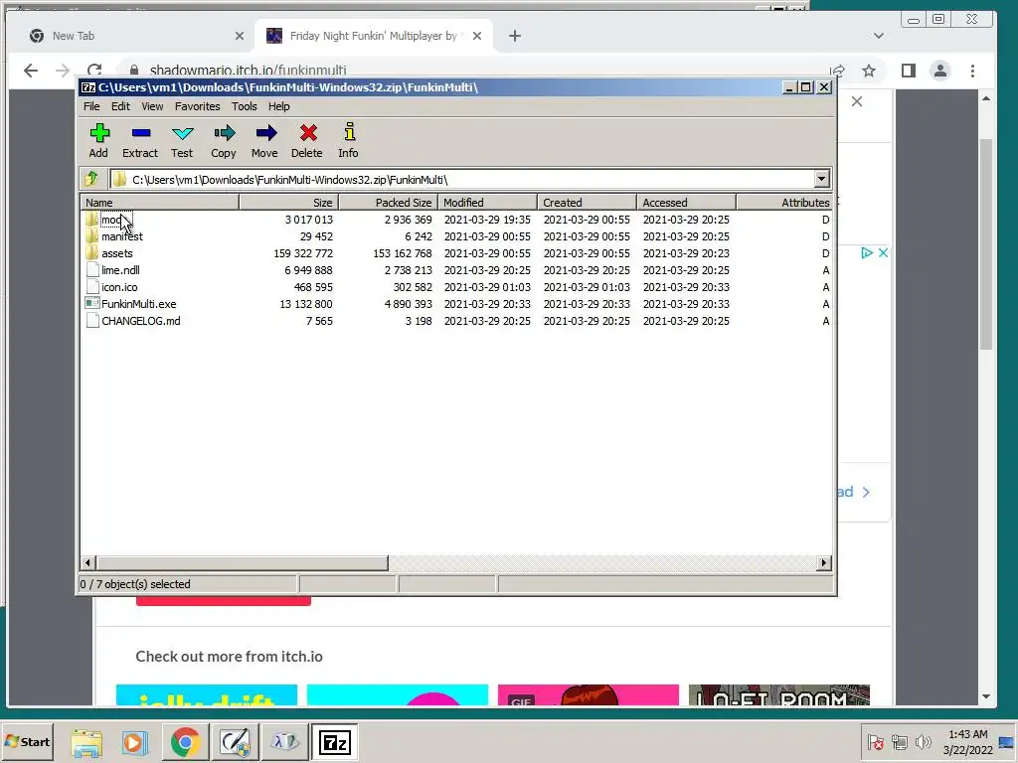The image size is (1018, 763).
Task: Dismiss the page overlay X button
Action: [x=857, y=101]
